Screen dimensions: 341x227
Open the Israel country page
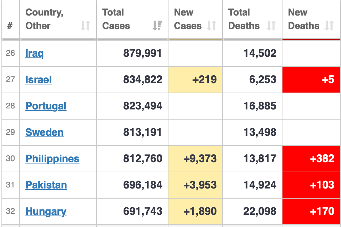click(x=39, y=80)
